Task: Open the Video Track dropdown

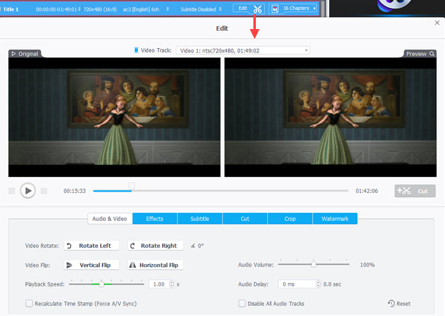Action: click(243, 51)
